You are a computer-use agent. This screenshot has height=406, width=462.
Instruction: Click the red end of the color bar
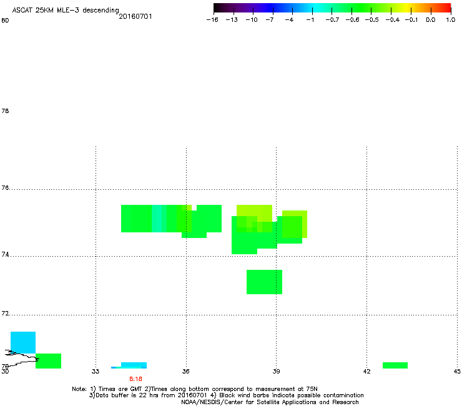[x=446, y=7]
